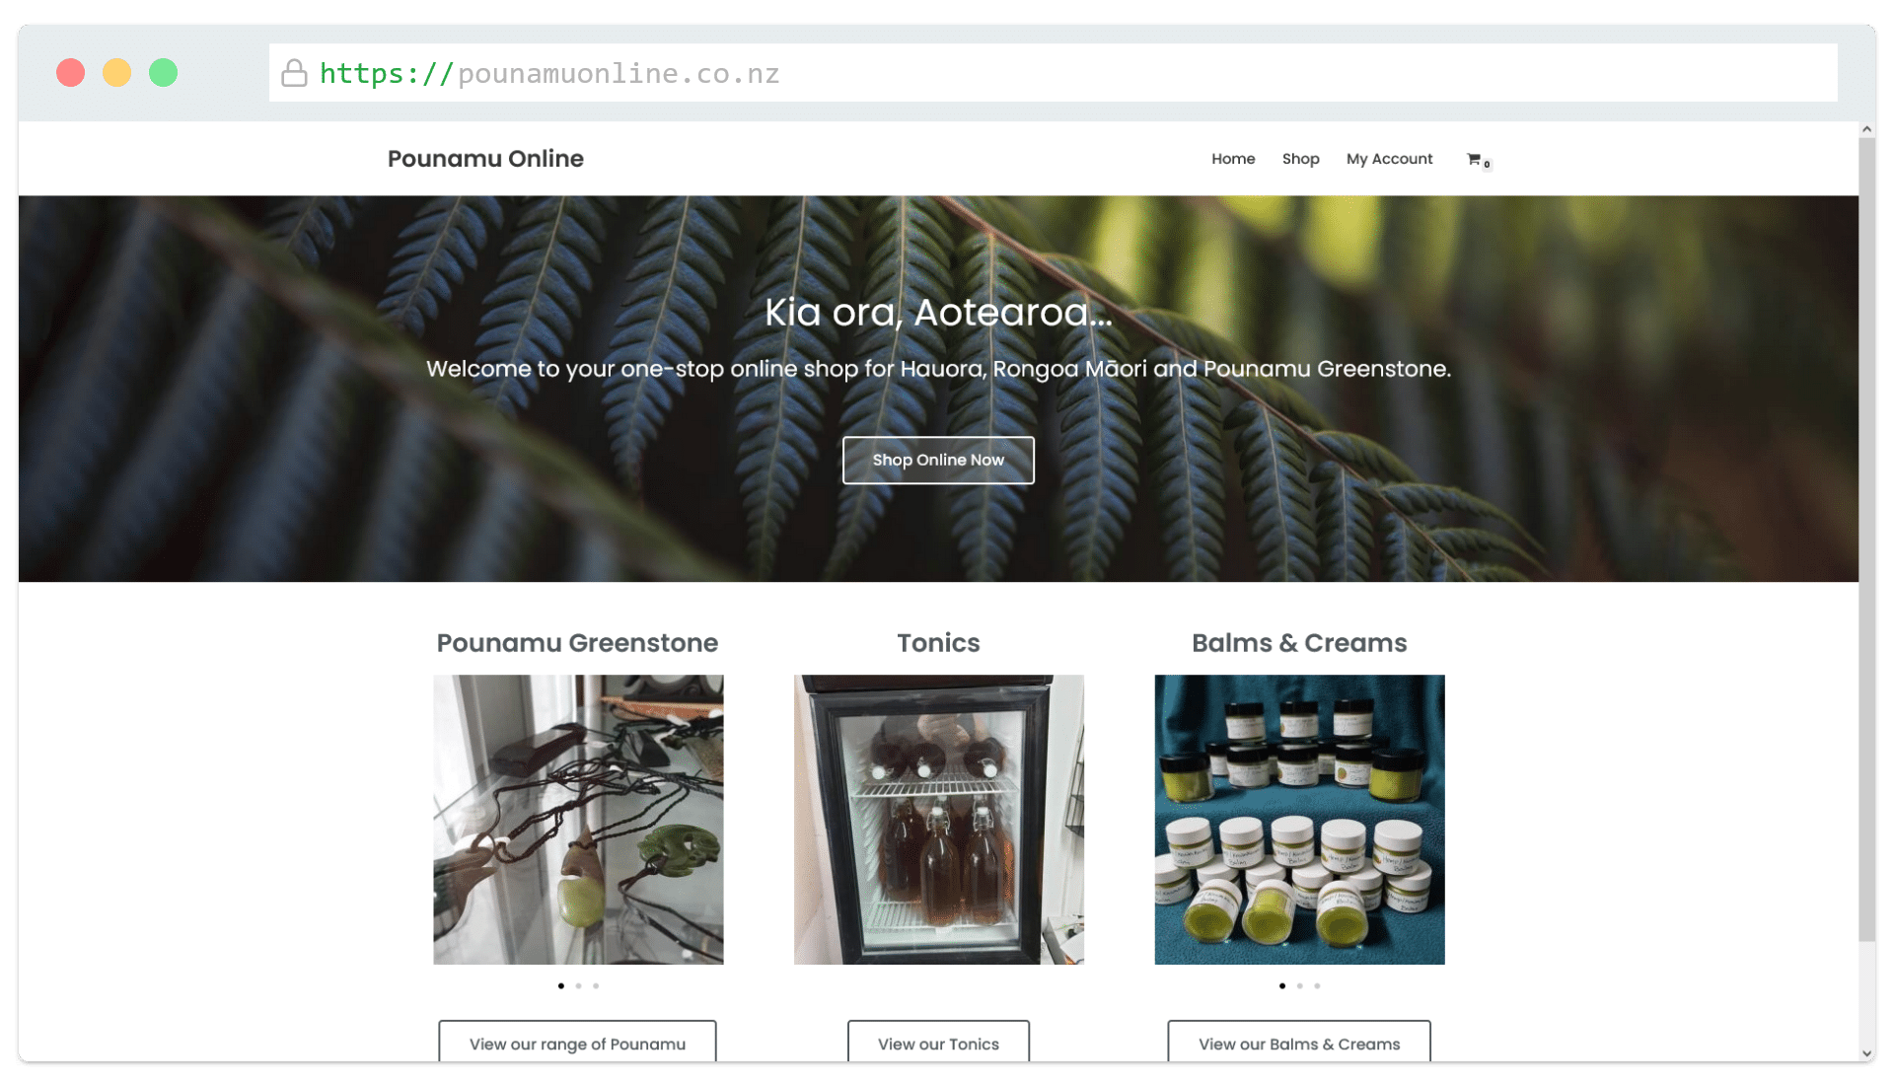
Task: Click the red window close dot
Action: tap(70, 73)
